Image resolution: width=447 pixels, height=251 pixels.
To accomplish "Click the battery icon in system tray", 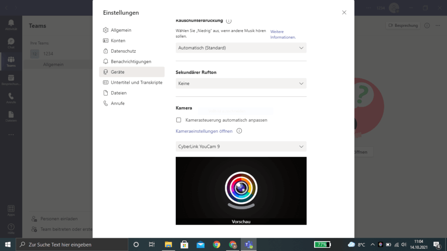I will [x=388, y=244].
